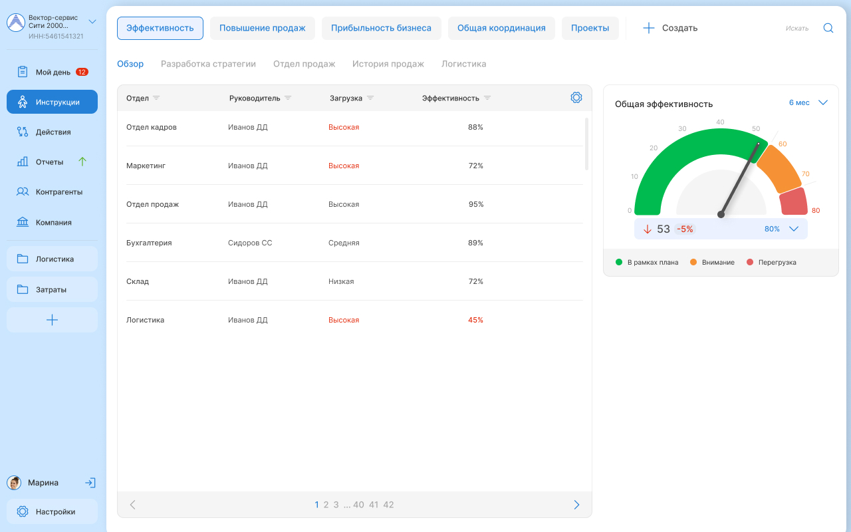Click the green В рамках плана legend dot
This screenshot has height=532, width=851.
point(619,262)
